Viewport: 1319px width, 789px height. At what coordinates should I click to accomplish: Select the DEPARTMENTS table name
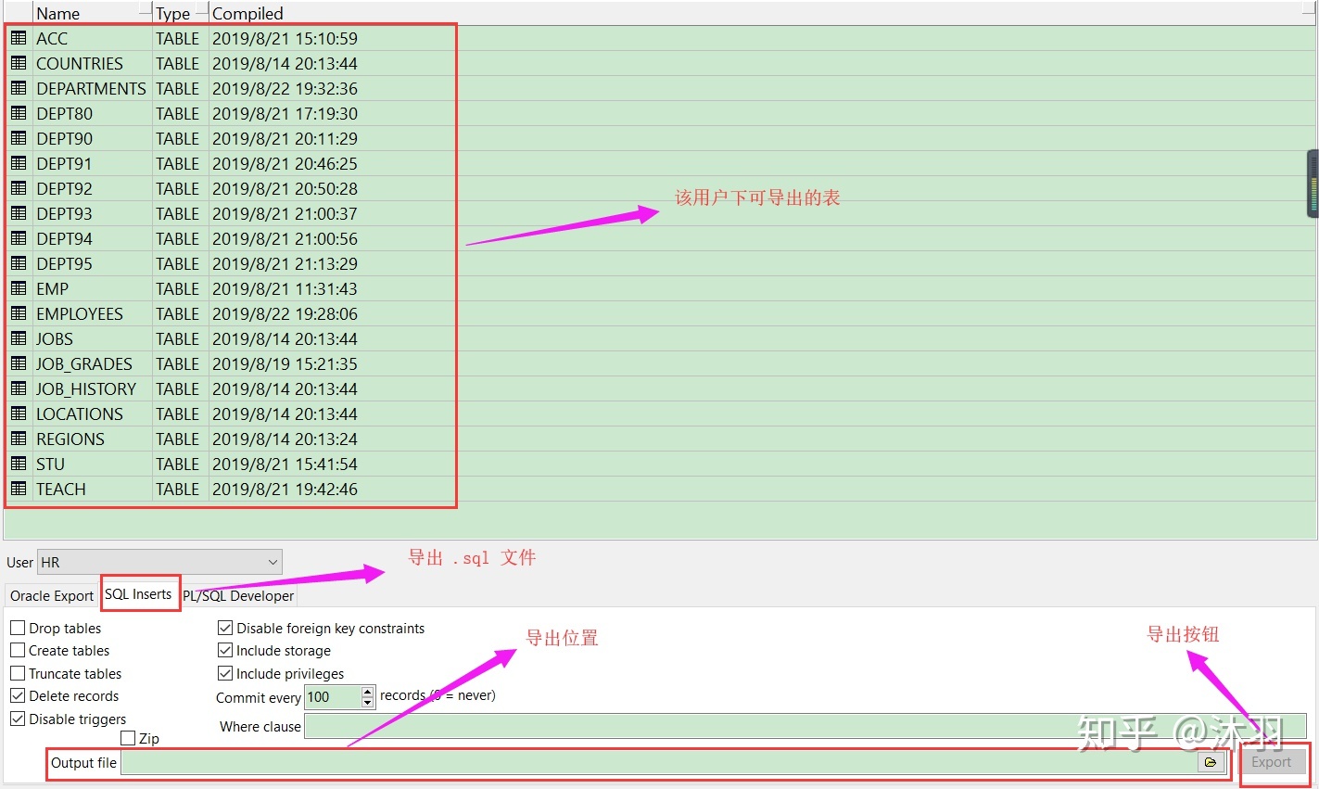[91, 88]
